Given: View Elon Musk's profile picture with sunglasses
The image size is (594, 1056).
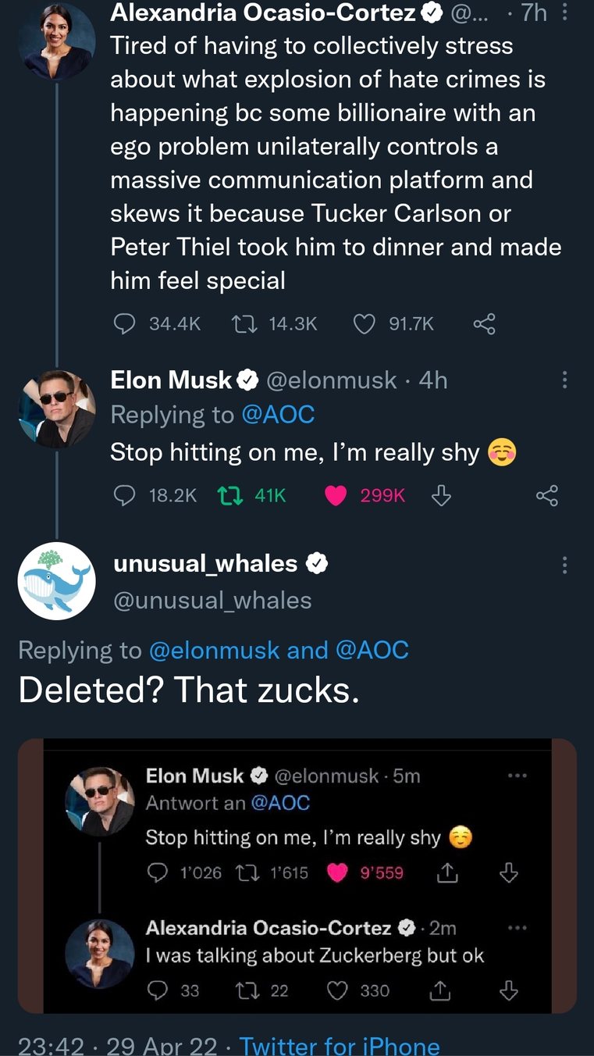Looking at the screenshot, I should 56,408.
